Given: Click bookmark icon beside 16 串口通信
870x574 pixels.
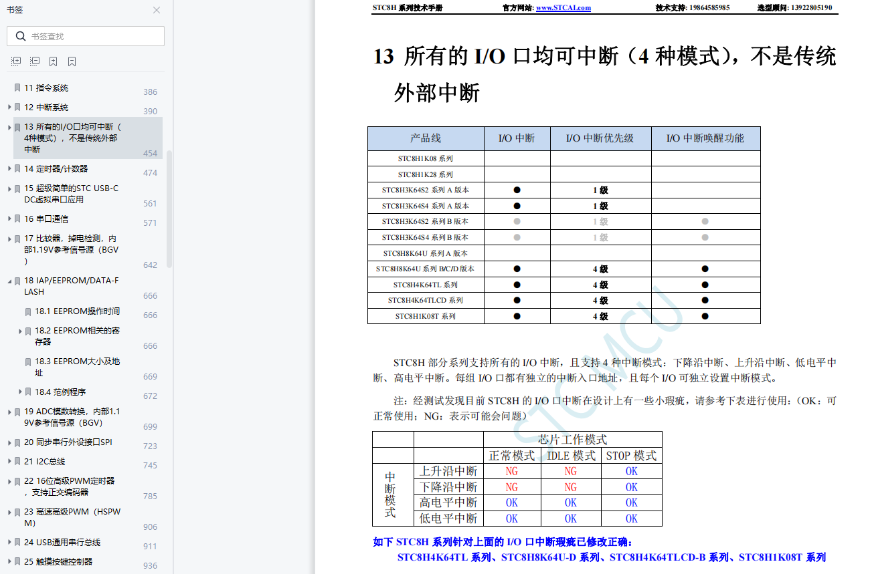Looking at the screenshot, I should [17, 219].
